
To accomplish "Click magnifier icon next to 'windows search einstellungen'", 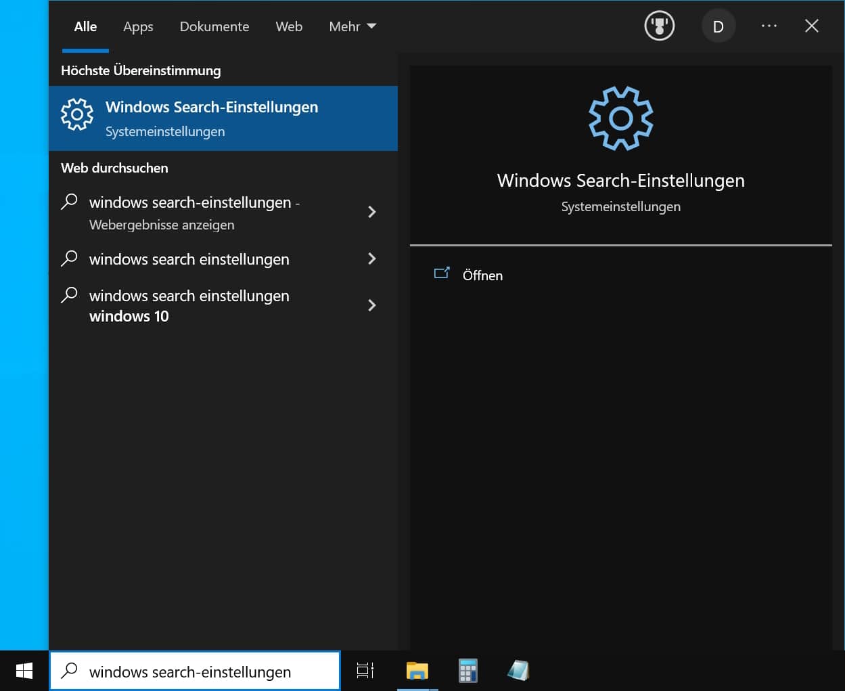I will [x=69, y=259].
